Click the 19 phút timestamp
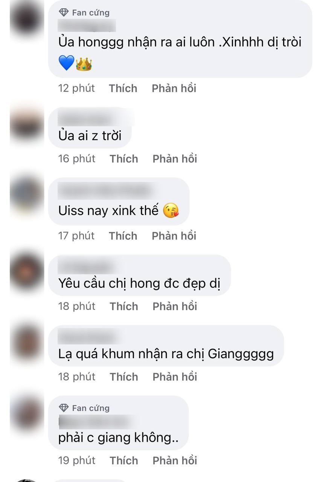This screenshot has width=323, height=482. pos(77,461)
